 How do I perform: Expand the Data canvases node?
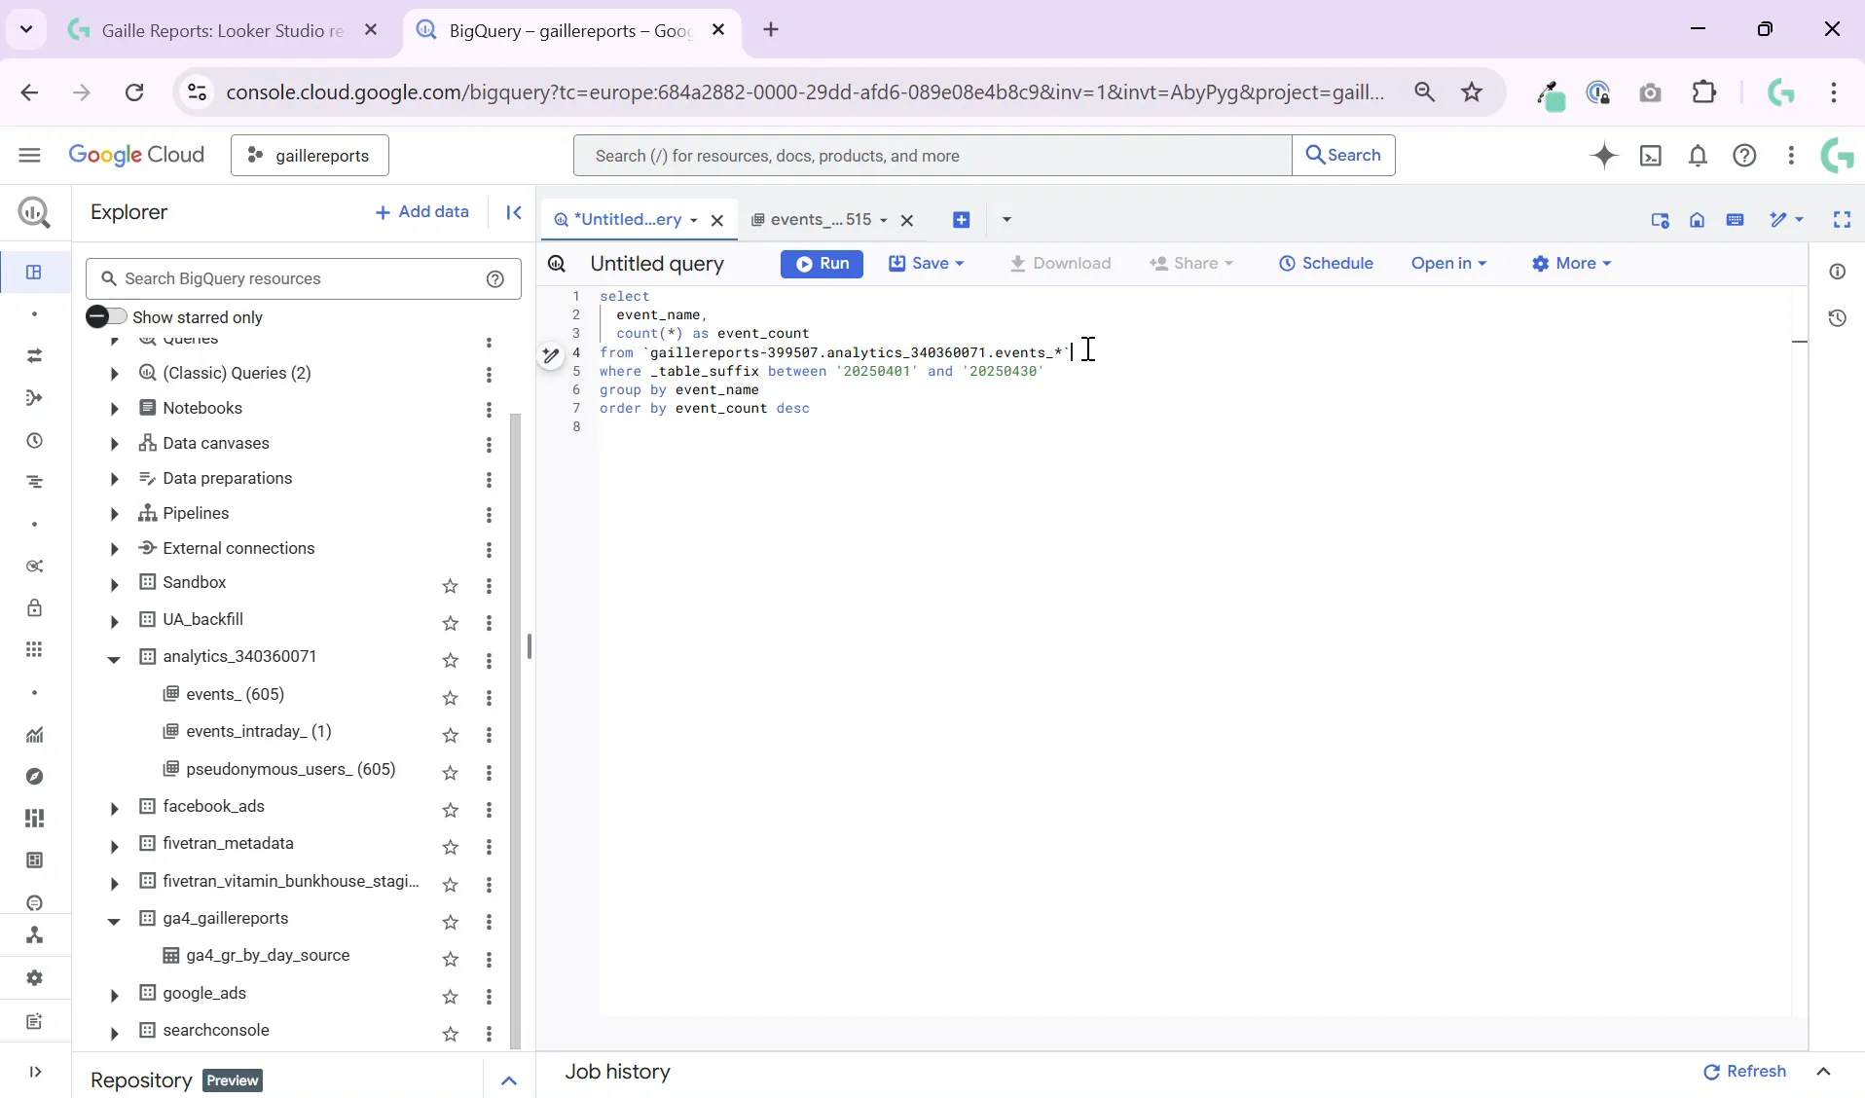[x=114, y=444]
